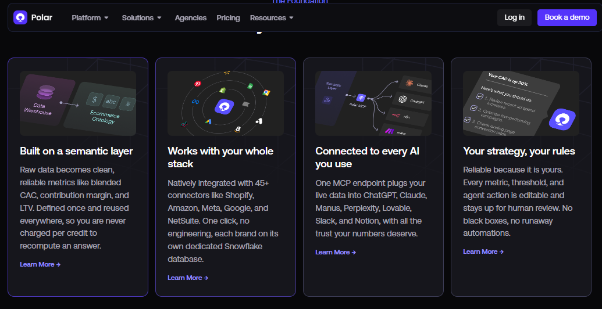The height and width of the screenshot is (309, 602).
Task: Click the MCP connections diagram thumbnail
Action: tap(373, 103)
